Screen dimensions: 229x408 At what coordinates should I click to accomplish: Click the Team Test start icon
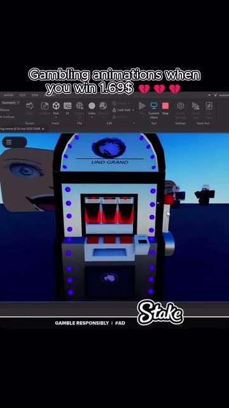[x=195, y=106]
